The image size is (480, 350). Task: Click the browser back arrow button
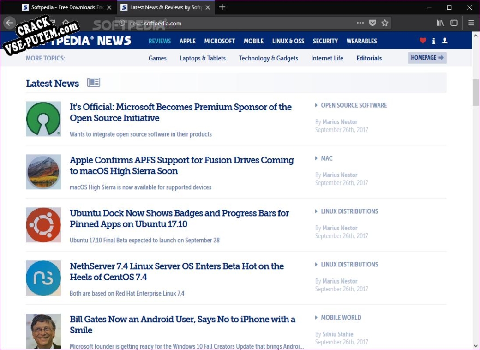(10, 23)
